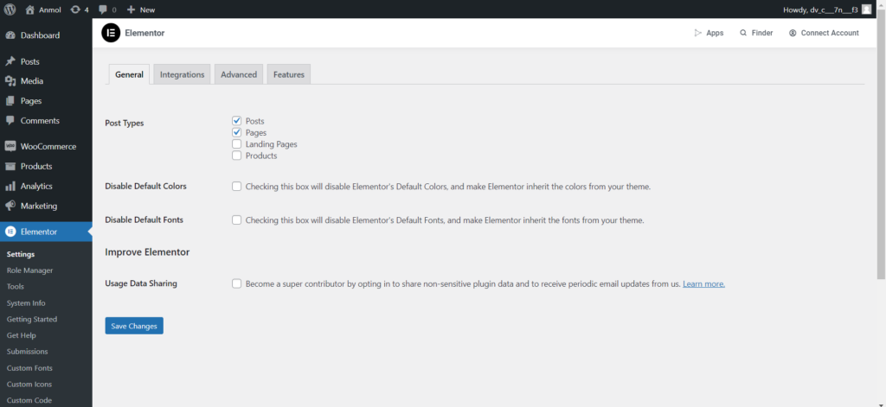Click the Apps label in header
This screenshot has width=886, height=407.
point(715,33)
